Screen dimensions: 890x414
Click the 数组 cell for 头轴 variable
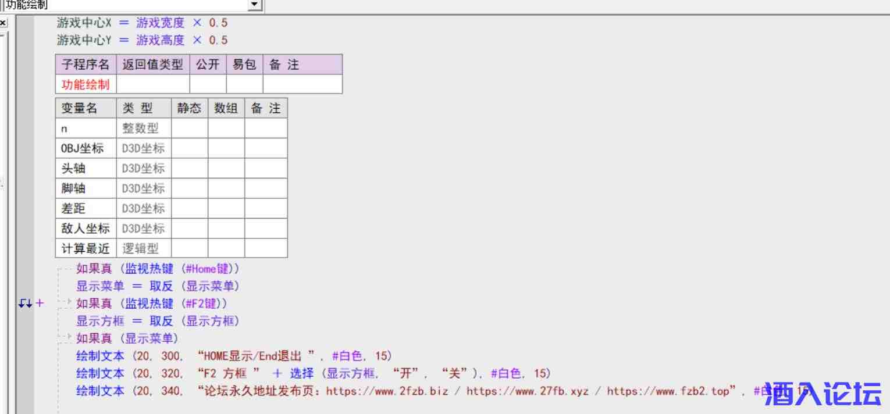point(226,169)
